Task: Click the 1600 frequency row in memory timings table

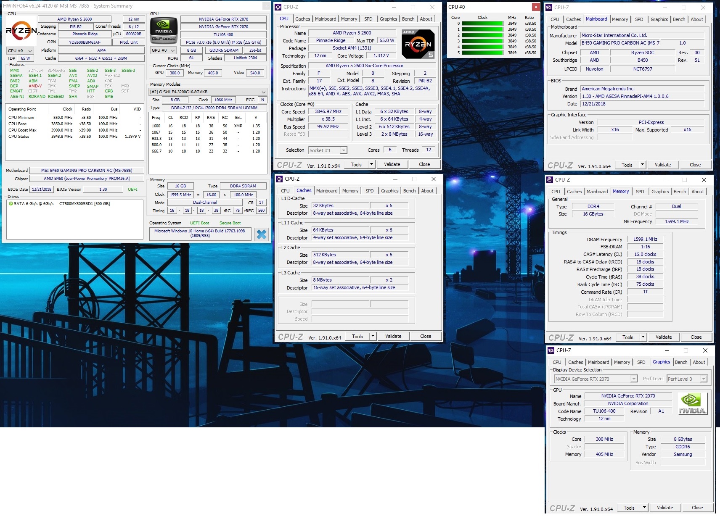Action: click(x=208, y=126)
